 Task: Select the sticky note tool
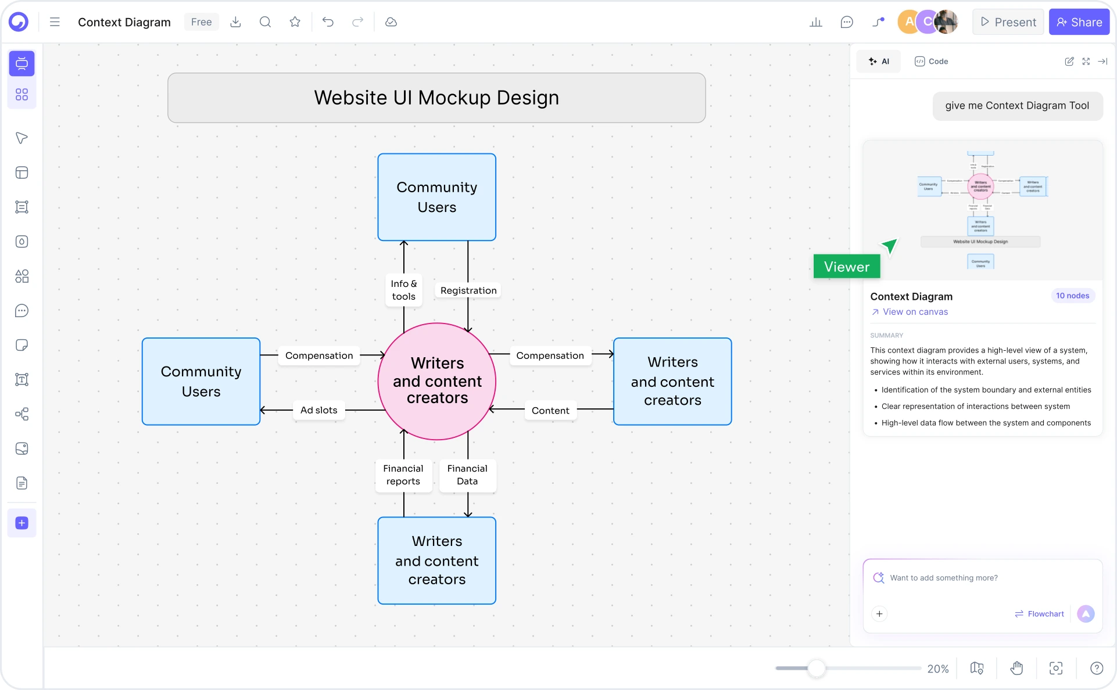pos(22,345)
